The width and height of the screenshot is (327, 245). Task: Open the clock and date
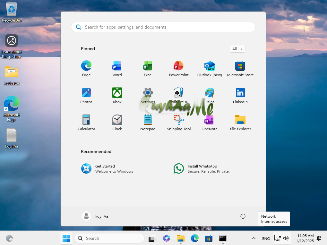tap(304, 238)
